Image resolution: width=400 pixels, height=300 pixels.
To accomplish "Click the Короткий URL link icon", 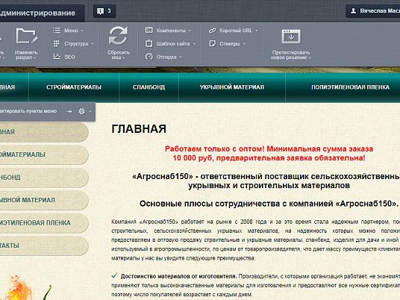I will pos(212,31).
